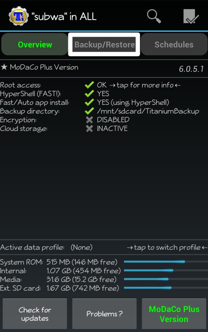Tap the Root access green checkmark

coord(89,85)
